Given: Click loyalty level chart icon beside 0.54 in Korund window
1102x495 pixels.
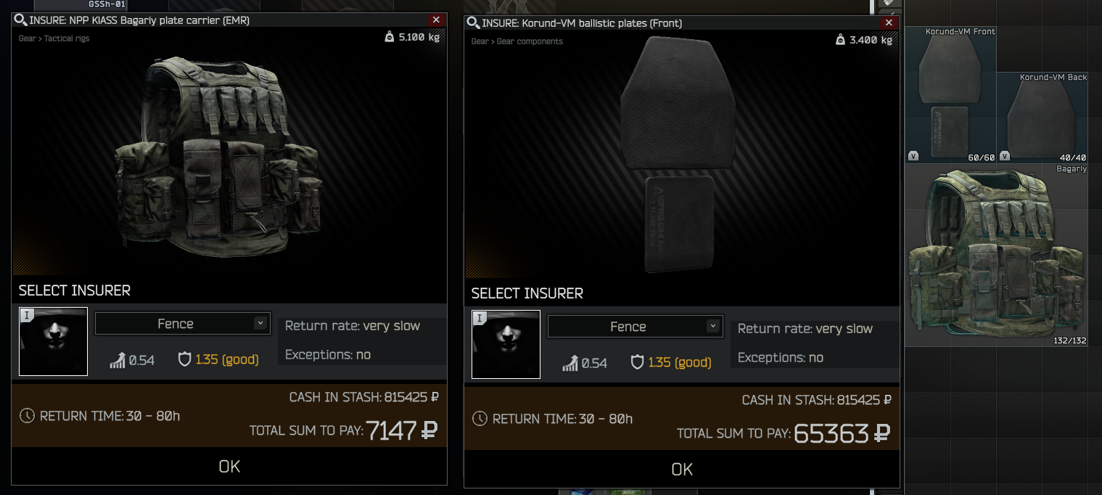Looking at the screenshot, I should (570, 362).
